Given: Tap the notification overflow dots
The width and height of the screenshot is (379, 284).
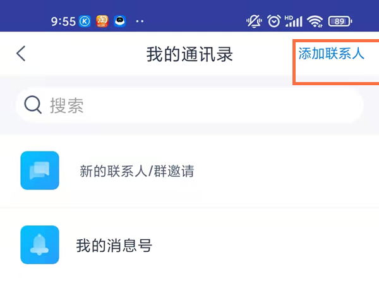Looking at the screenshot, I should tap(140, 21).
